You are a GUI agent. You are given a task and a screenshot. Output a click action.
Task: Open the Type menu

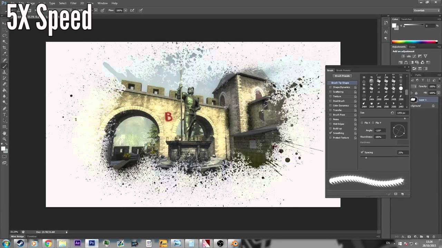point(52,3)
